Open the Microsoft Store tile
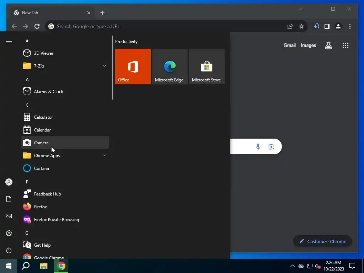This screenshot has width=364, height=273. point(207,66)
